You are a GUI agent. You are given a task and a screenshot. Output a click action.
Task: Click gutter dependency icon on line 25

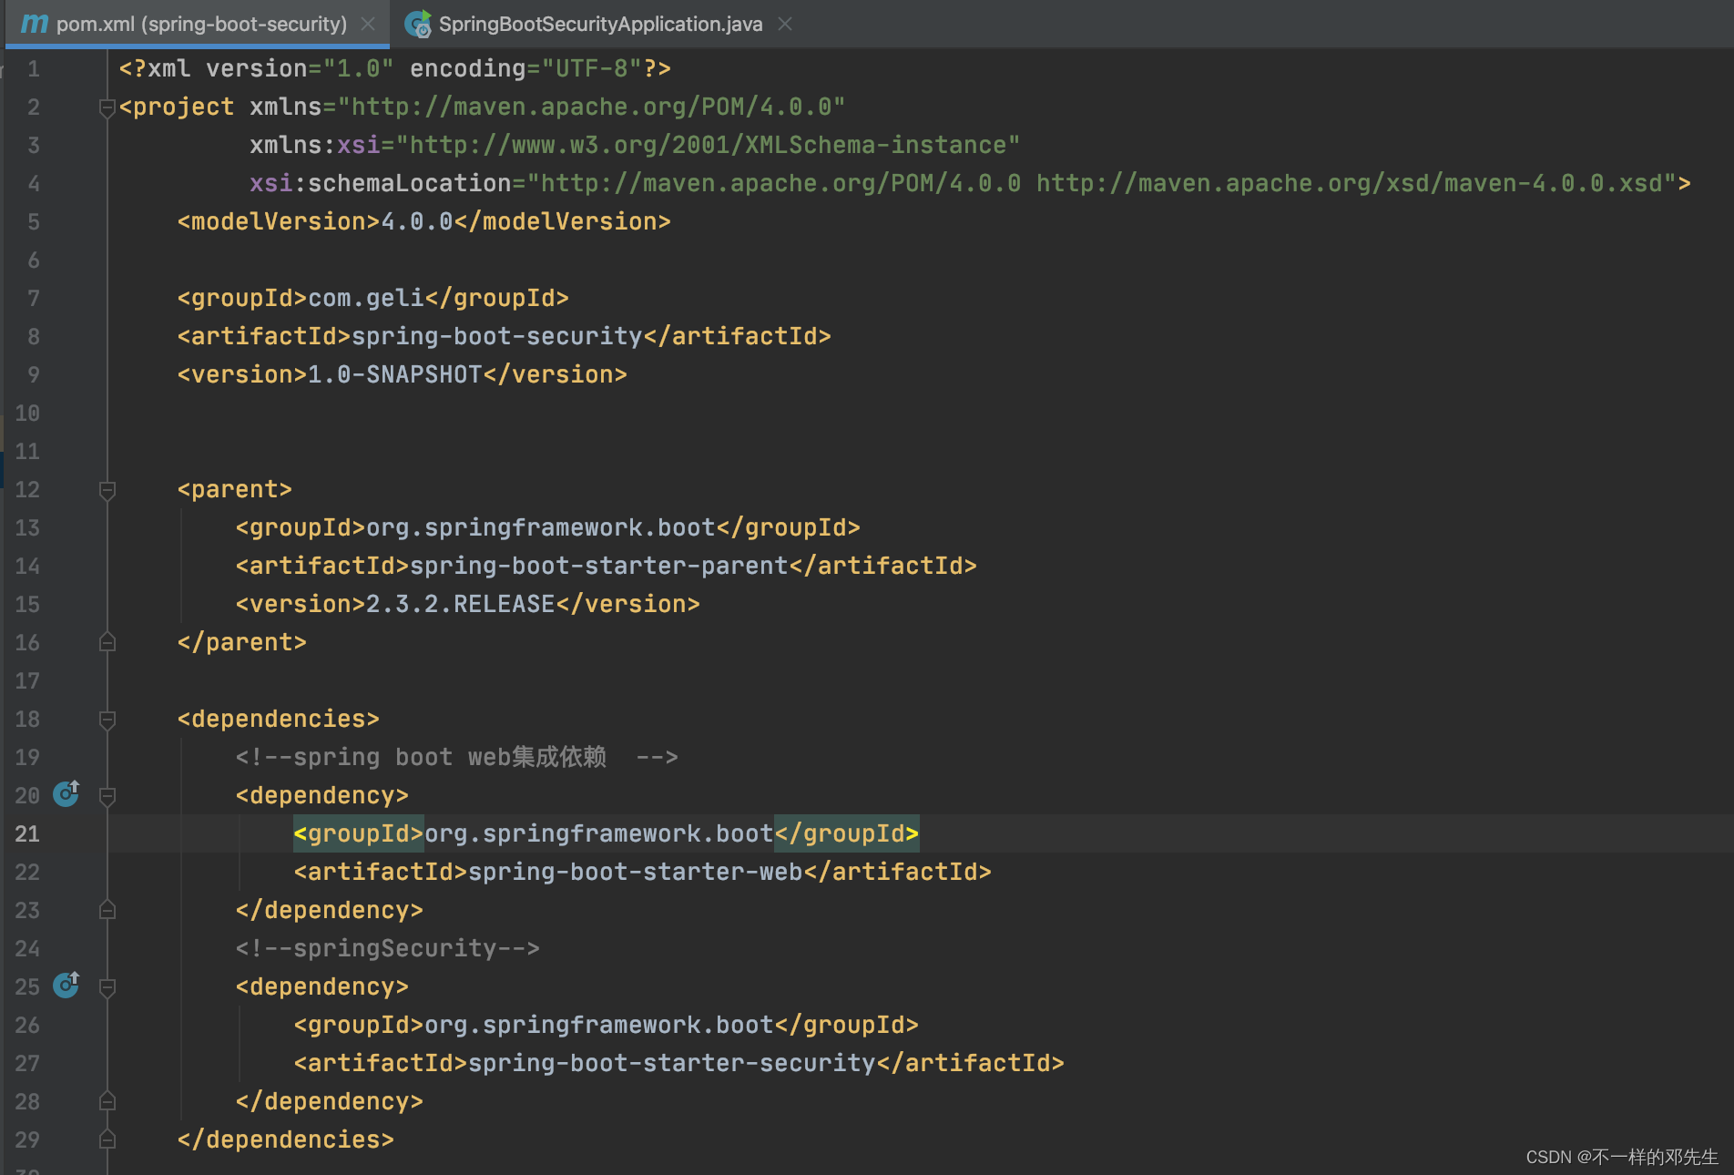[66, 985]
